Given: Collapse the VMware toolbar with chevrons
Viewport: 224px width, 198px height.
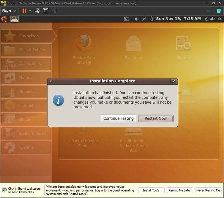Looking at the screenshot, I should coord(208,11).
